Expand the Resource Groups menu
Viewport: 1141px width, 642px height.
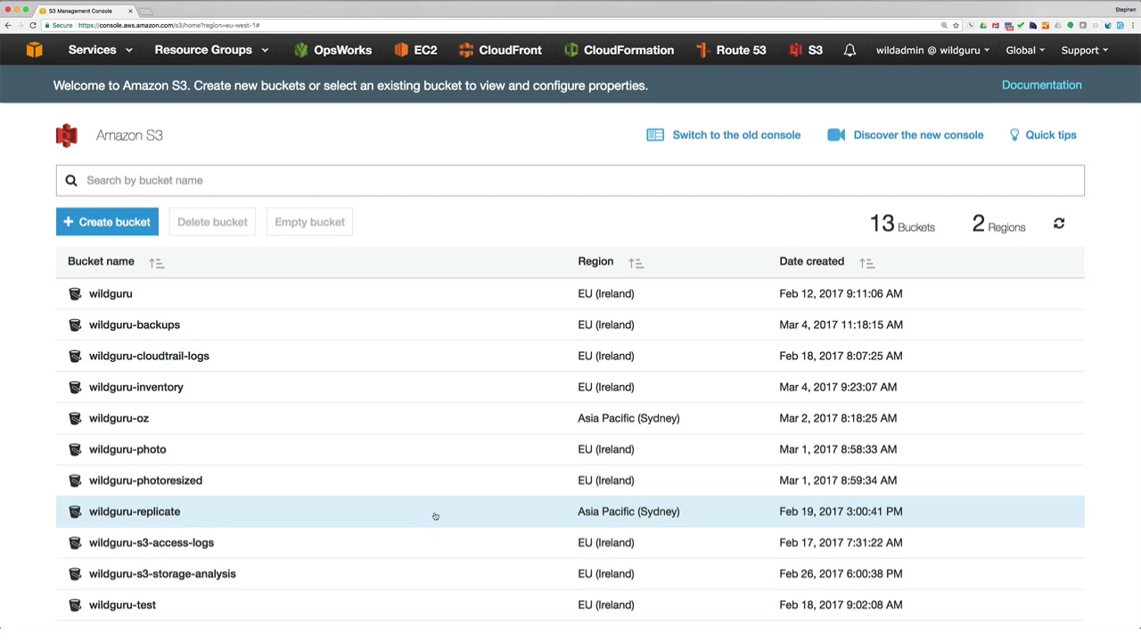coord(211,50)
